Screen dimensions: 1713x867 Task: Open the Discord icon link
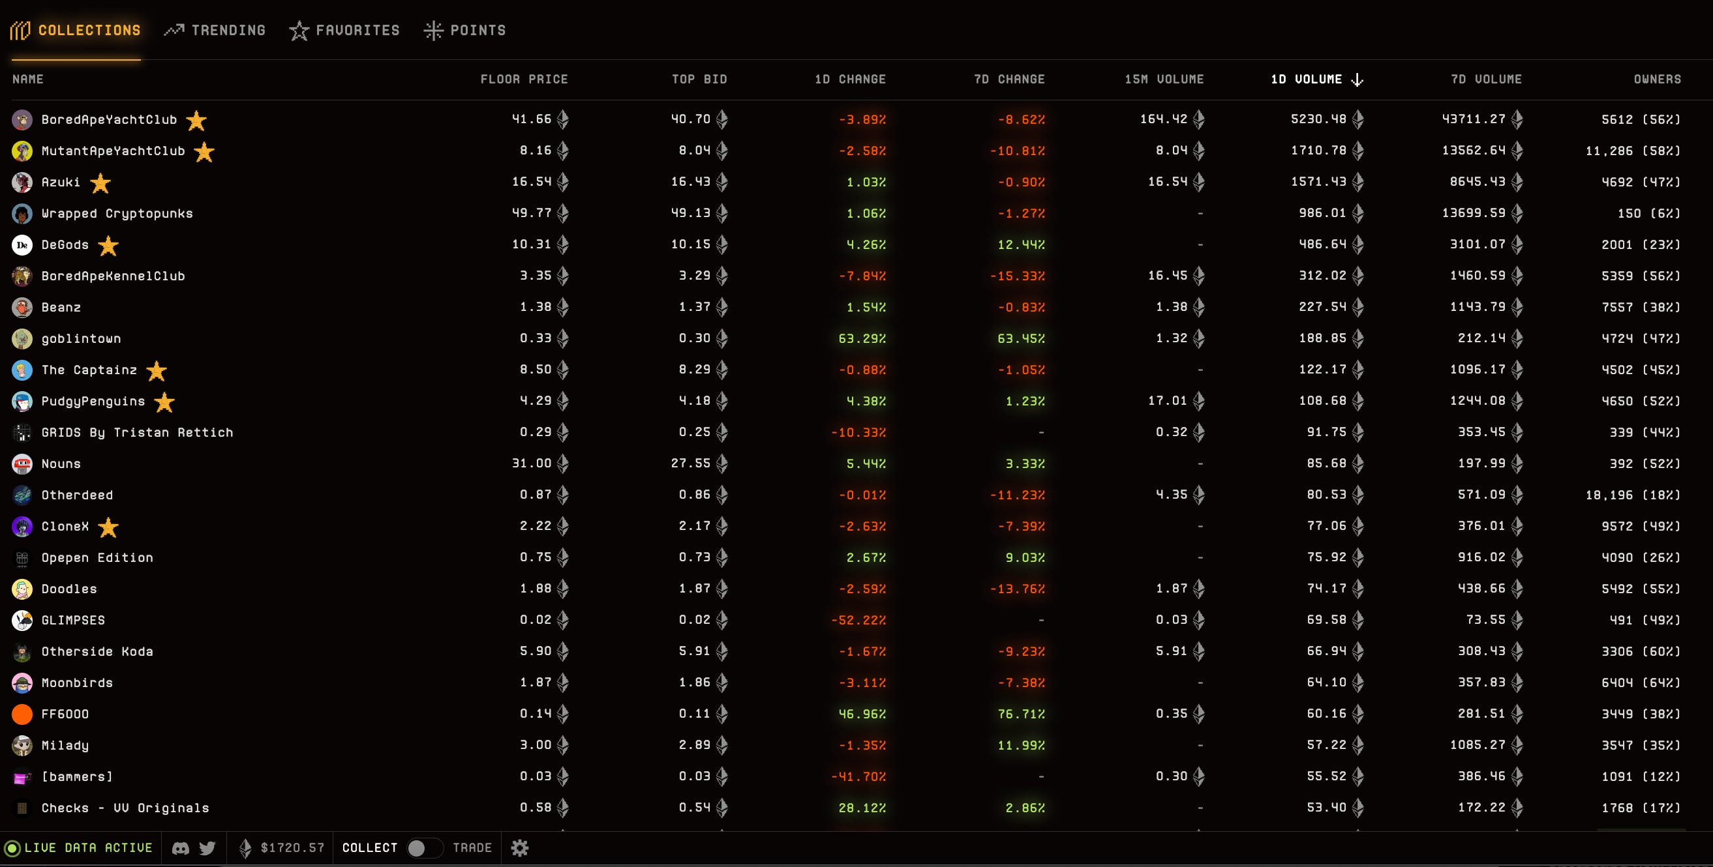[180, 848]
